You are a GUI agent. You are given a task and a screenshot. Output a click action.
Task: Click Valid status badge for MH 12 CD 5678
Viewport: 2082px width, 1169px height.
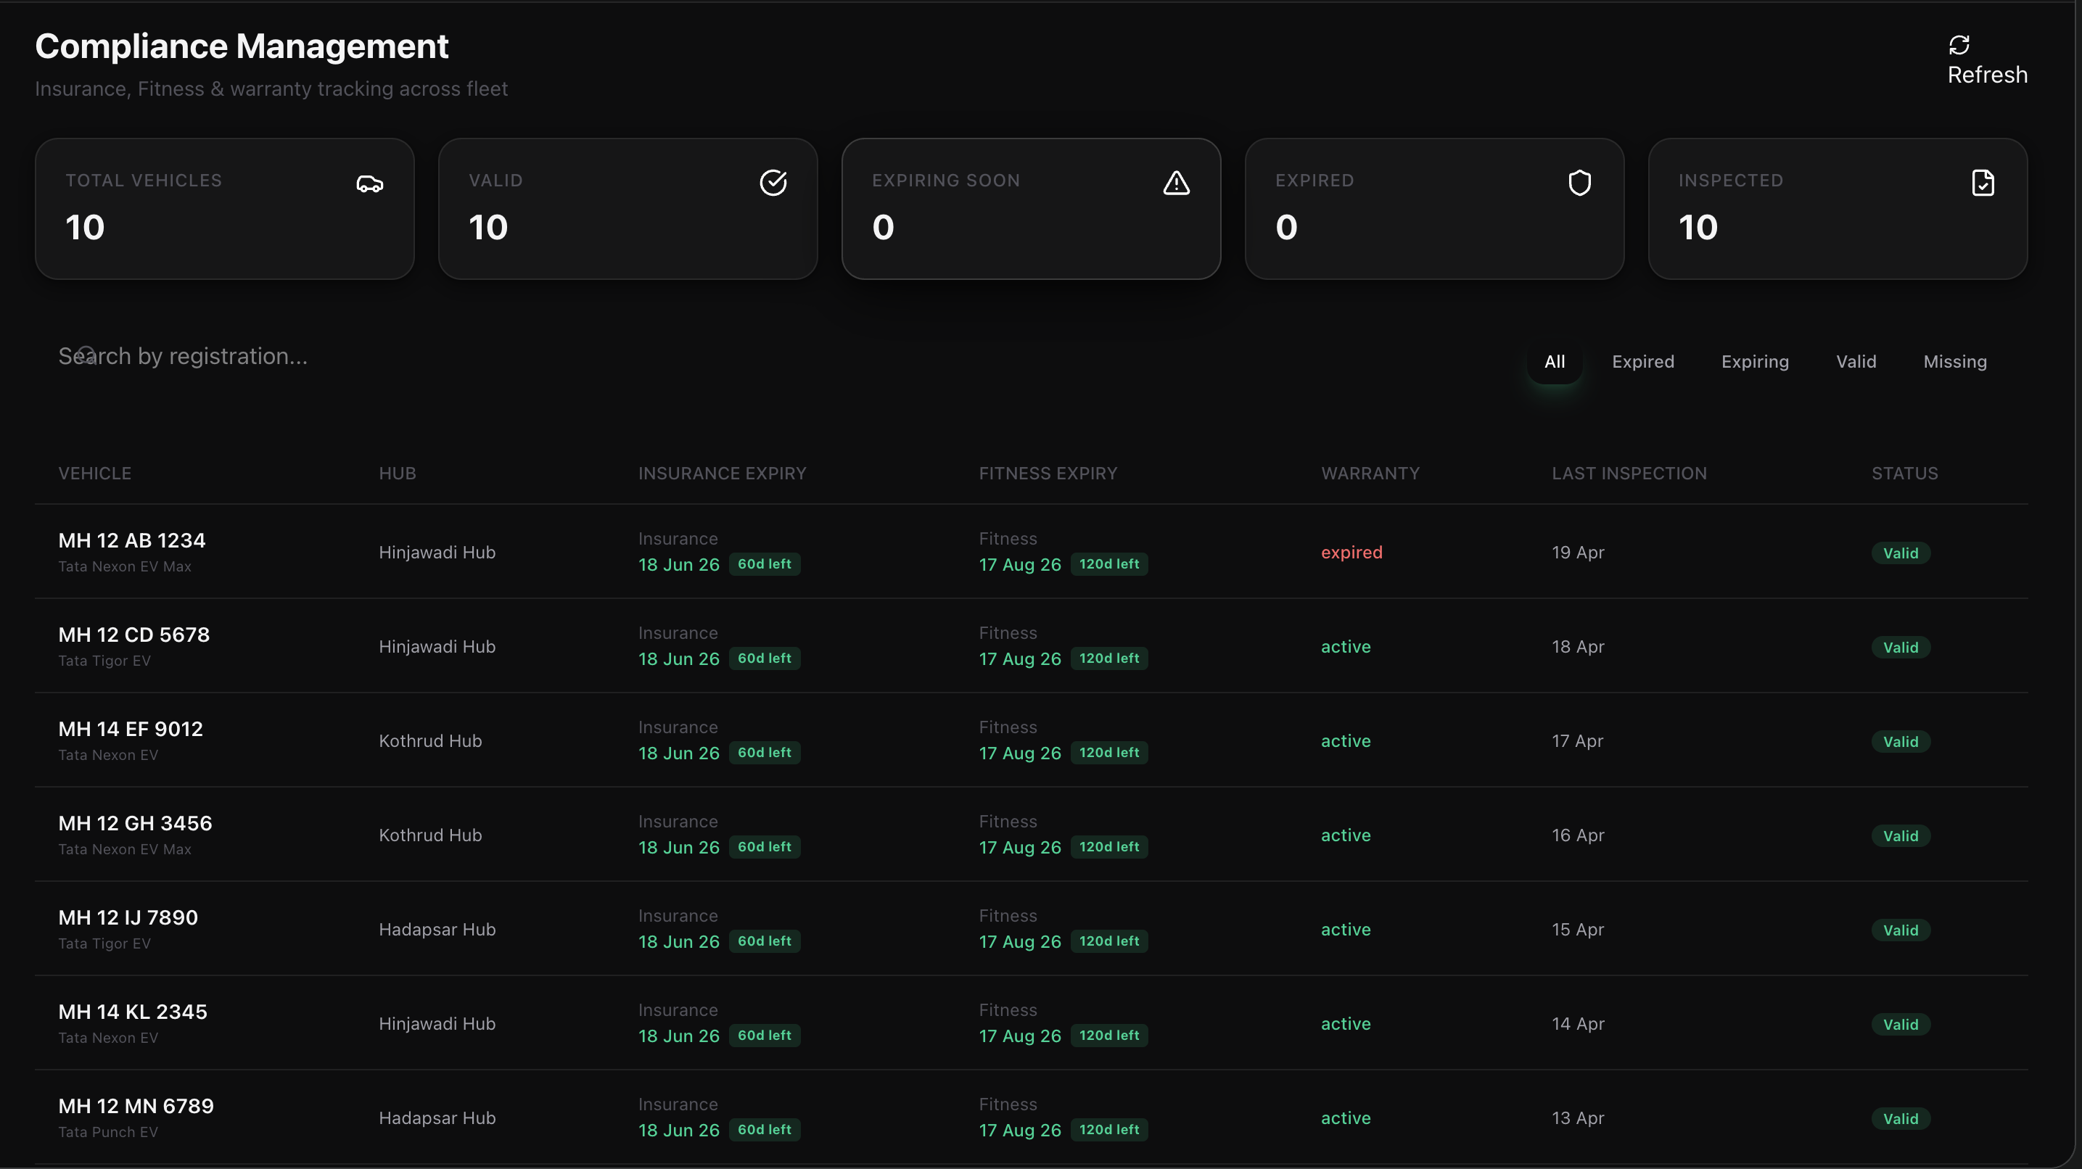1900,648
